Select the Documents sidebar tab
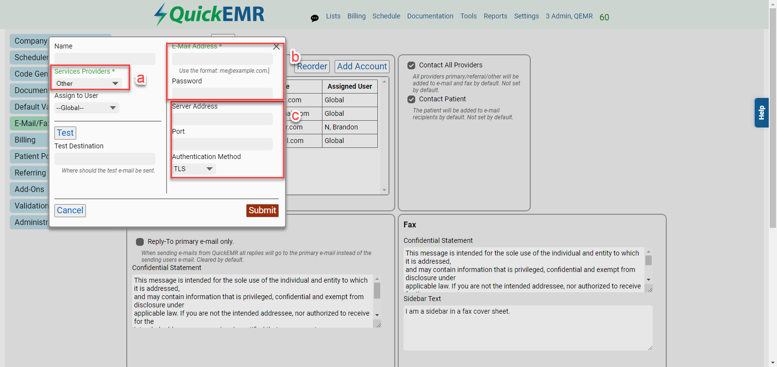Screen dimensions: 777x367 [x=30, y=91]
